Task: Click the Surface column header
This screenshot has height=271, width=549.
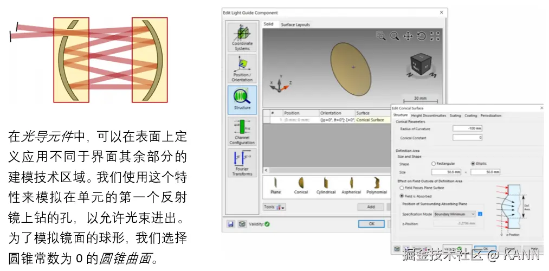Action: (x=372, y=113)
